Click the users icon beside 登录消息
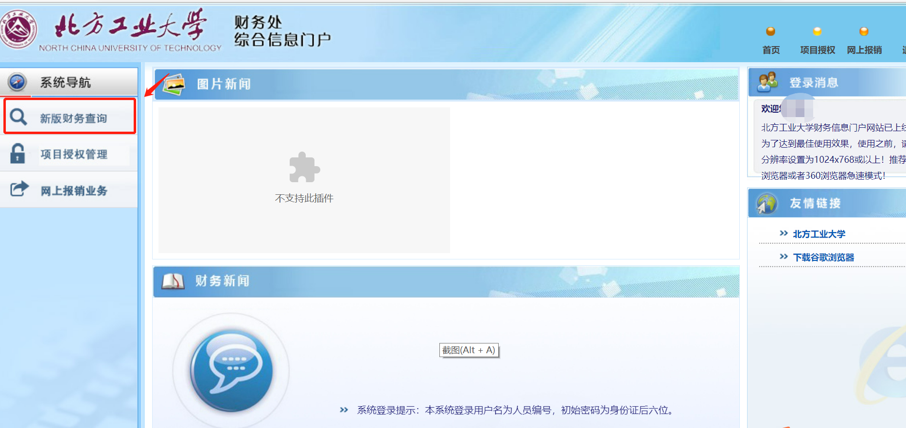This screenshot has height=428, width=906. [767, 82]
